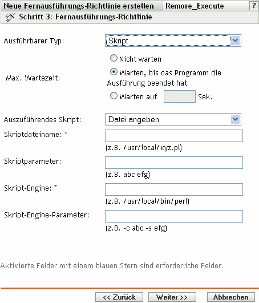Open the Ausführbarer Typ Skript combo box
The image size is (259, 303).
pos(173,41)
